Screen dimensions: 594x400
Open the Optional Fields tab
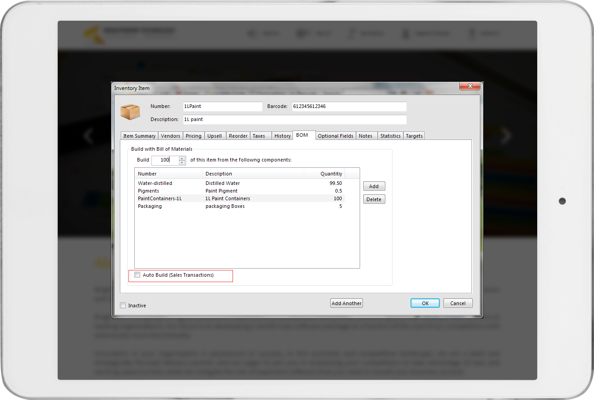(x=335, y=136)
